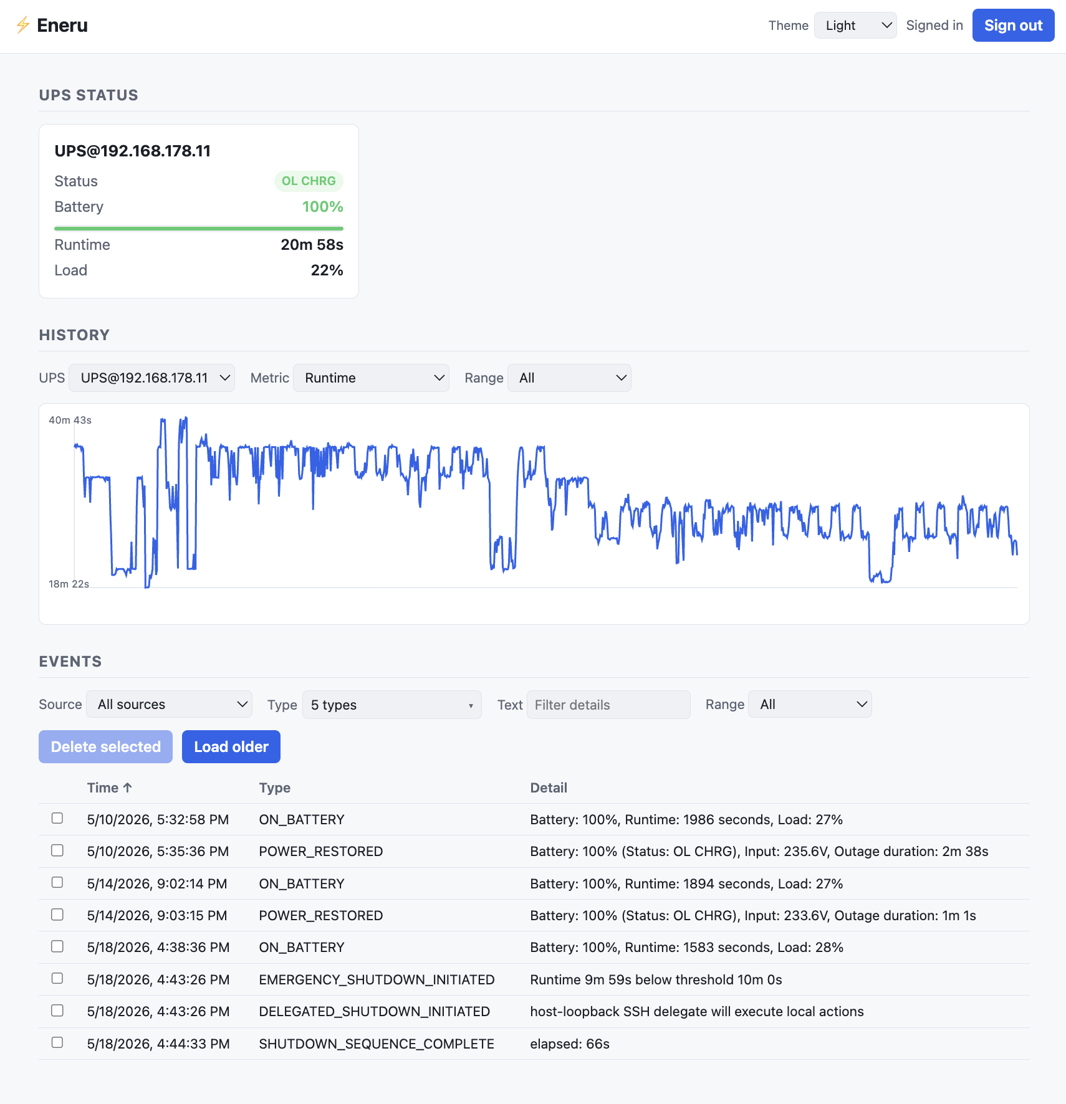
Task: Click the 18m 22s chart axis label
Action: coord(69,584)
